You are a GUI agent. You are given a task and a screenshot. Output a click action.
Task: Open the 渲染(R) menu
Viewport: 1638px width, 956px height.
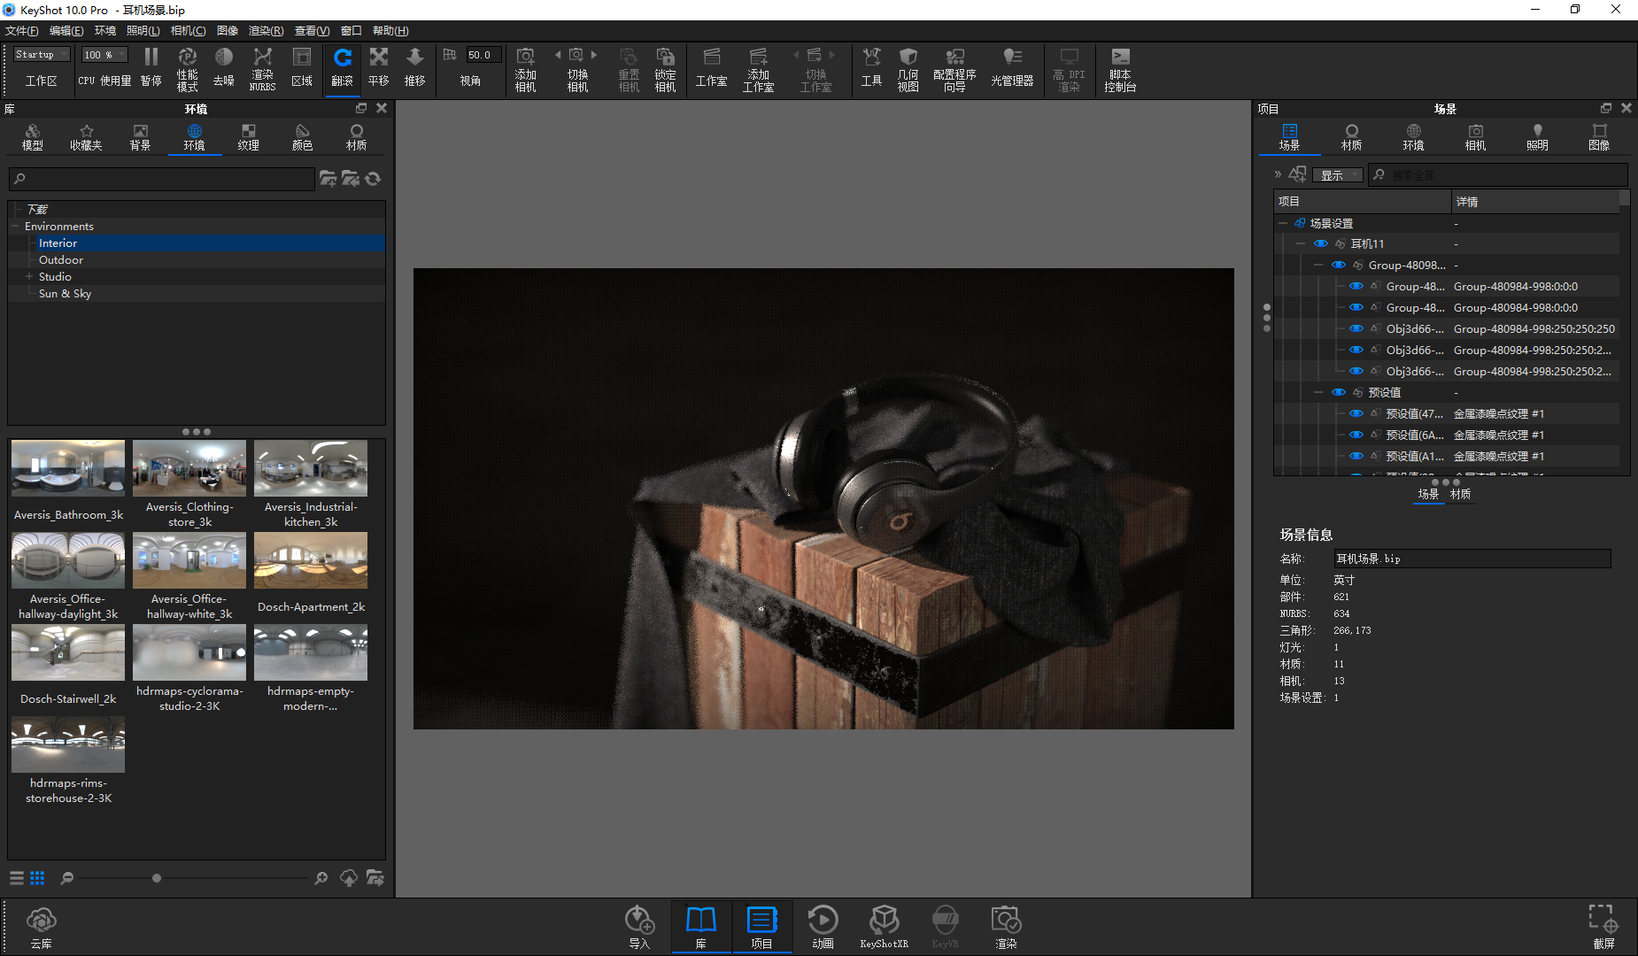tap(266, 31)
